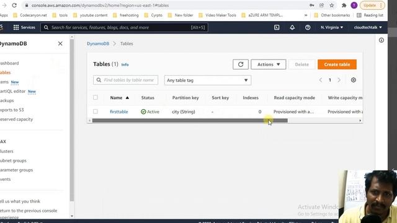
Task: Go to next page of tables
Action: 339,80
